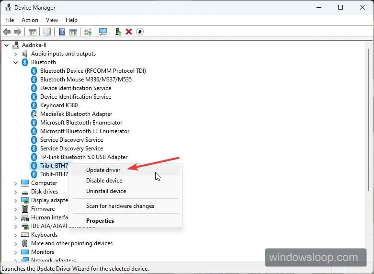
Task: Click the Bluetooth category icon
Action: click(x=25, y=62)
